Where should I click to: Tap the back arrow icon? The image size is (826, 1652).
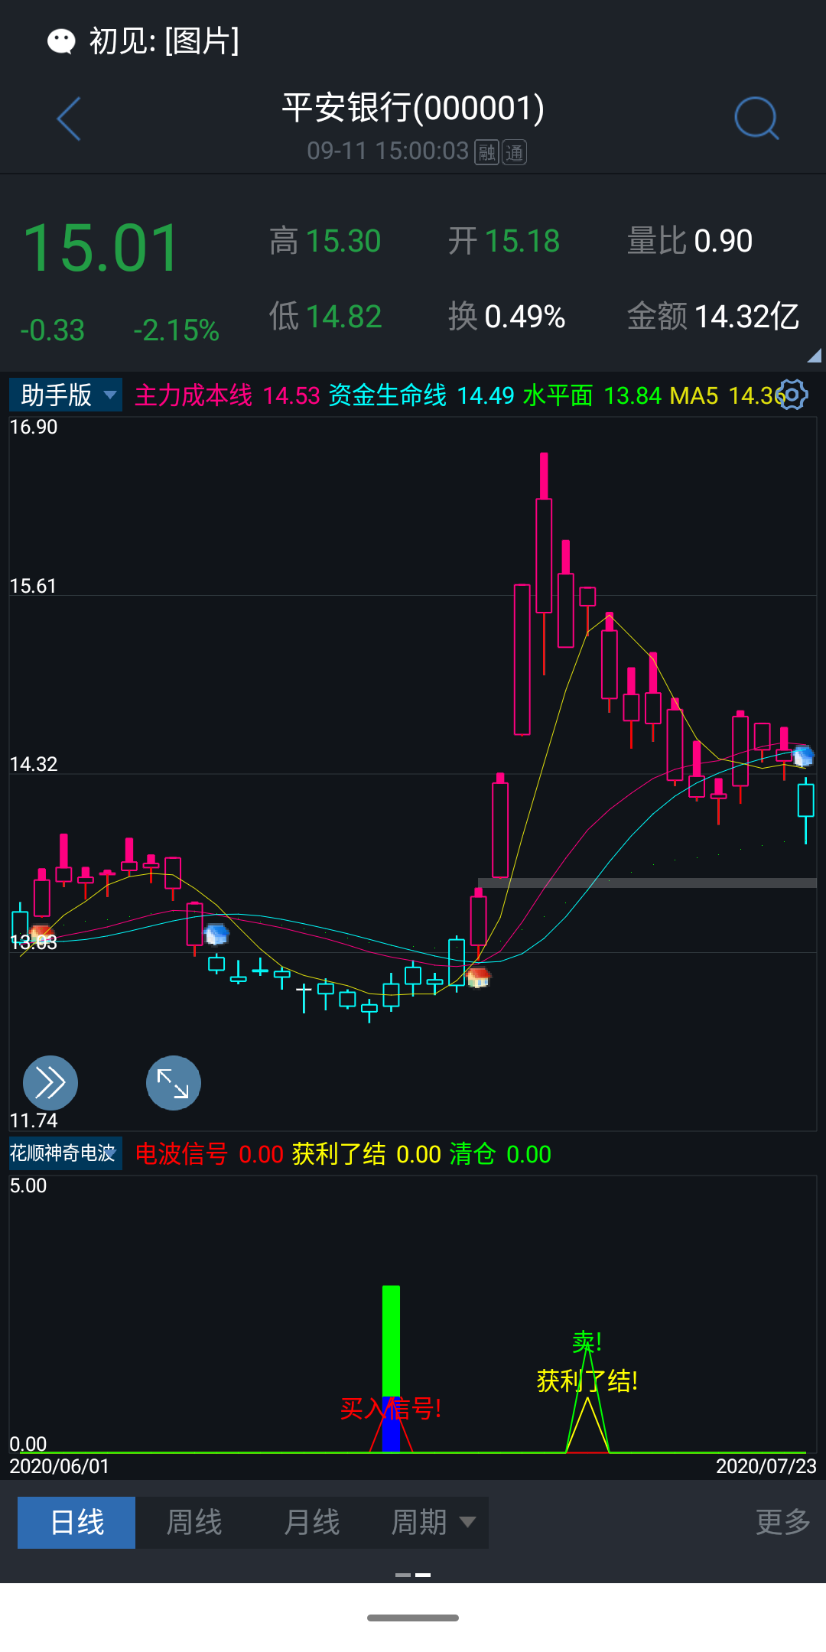point(69,119)
